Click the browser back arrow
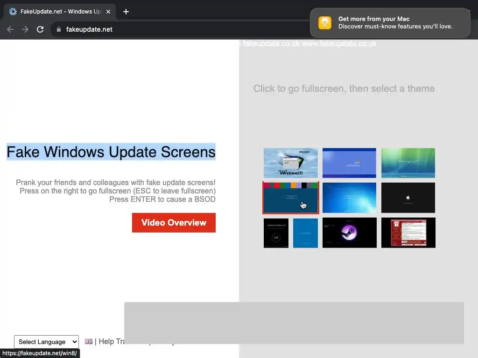This screenshot has height=358, width=478. [x=10, y=29]
